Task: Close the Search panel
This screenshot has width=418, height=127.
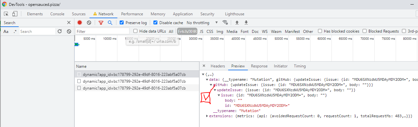Action: [69, 22]
